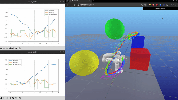Click the Open Controls button

[x=160, y=9]
